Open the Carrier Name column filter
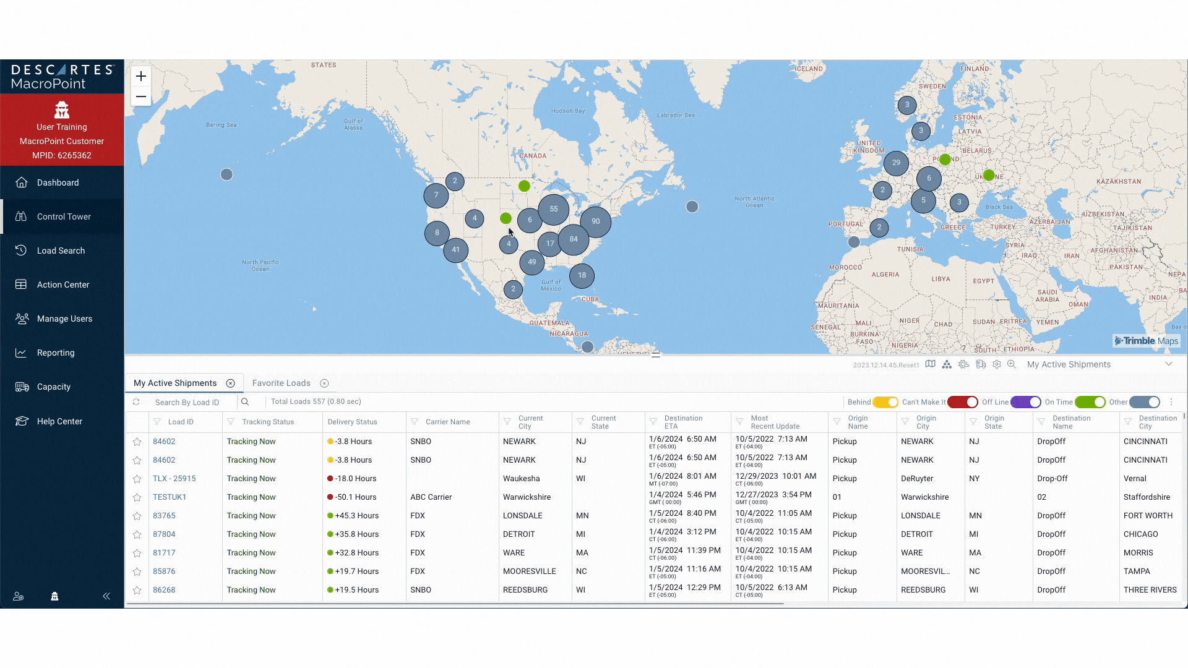The image size is (1188, 668). coord(415,422)
